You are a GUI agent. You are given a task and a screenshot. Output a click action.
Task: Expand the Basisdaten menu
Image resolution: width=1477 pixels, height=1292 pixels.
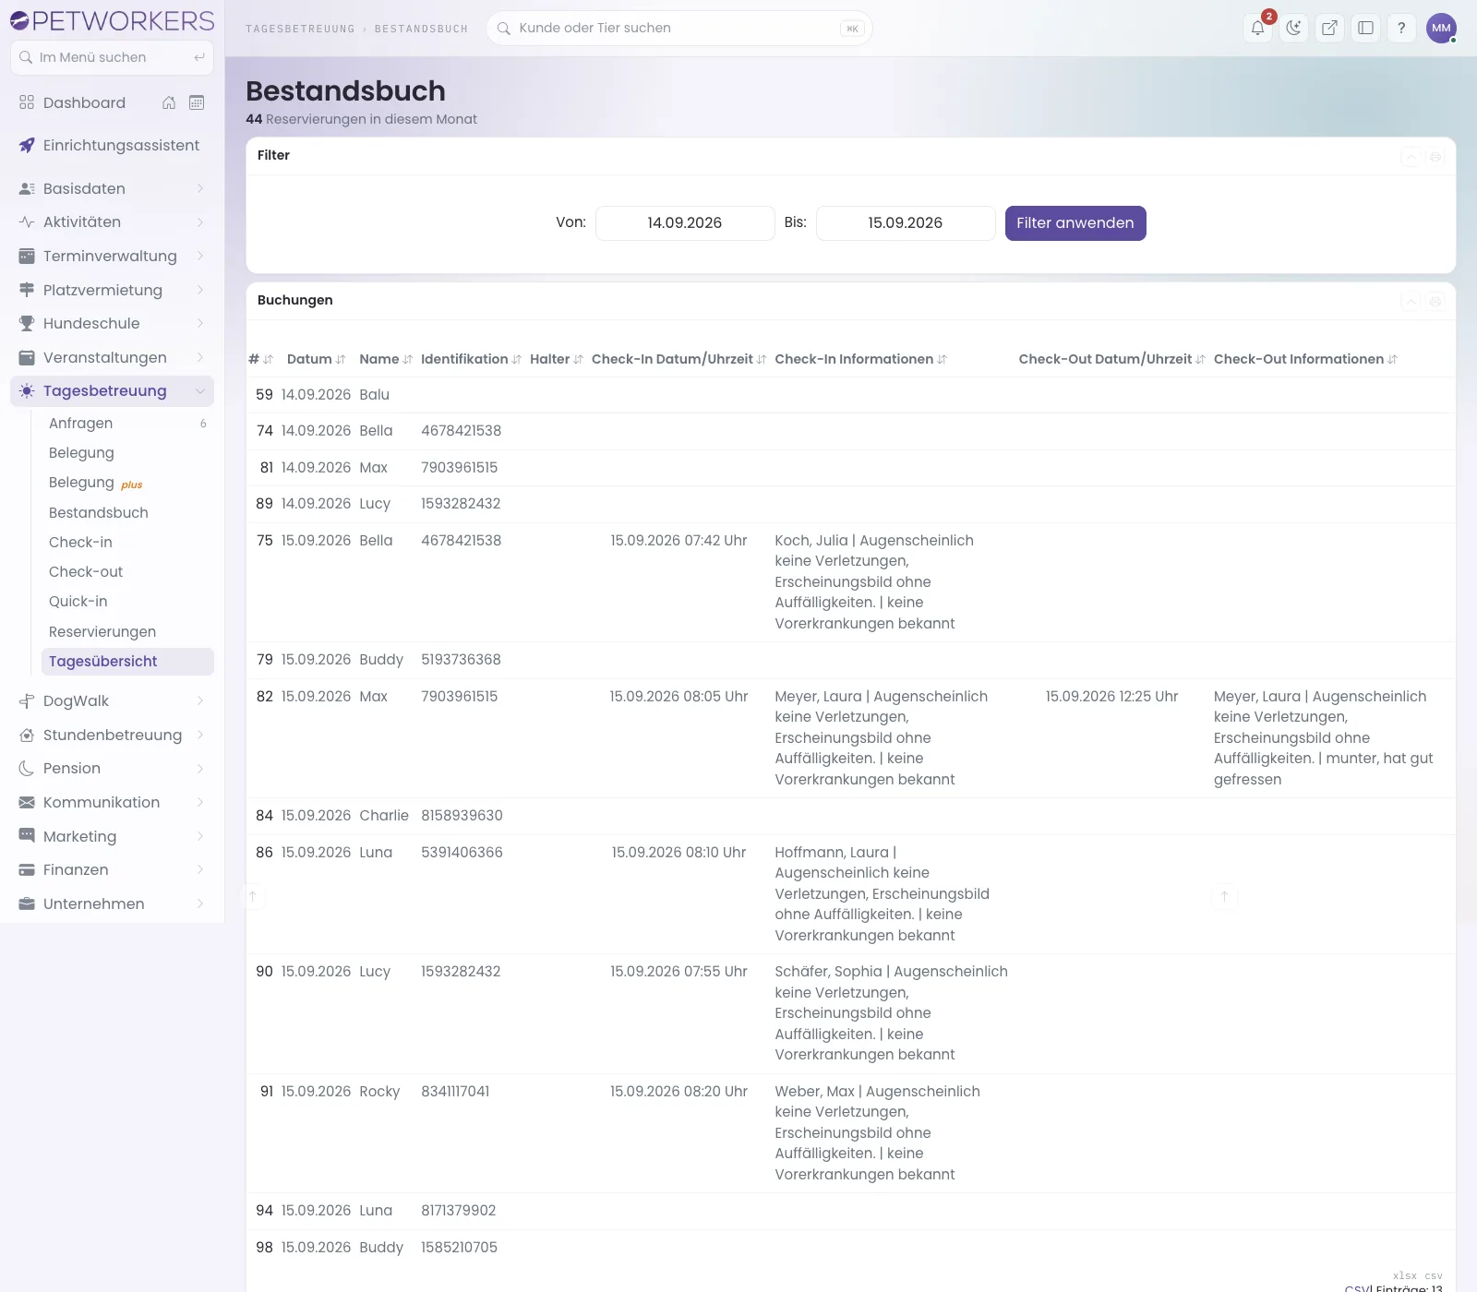[112, 188]
